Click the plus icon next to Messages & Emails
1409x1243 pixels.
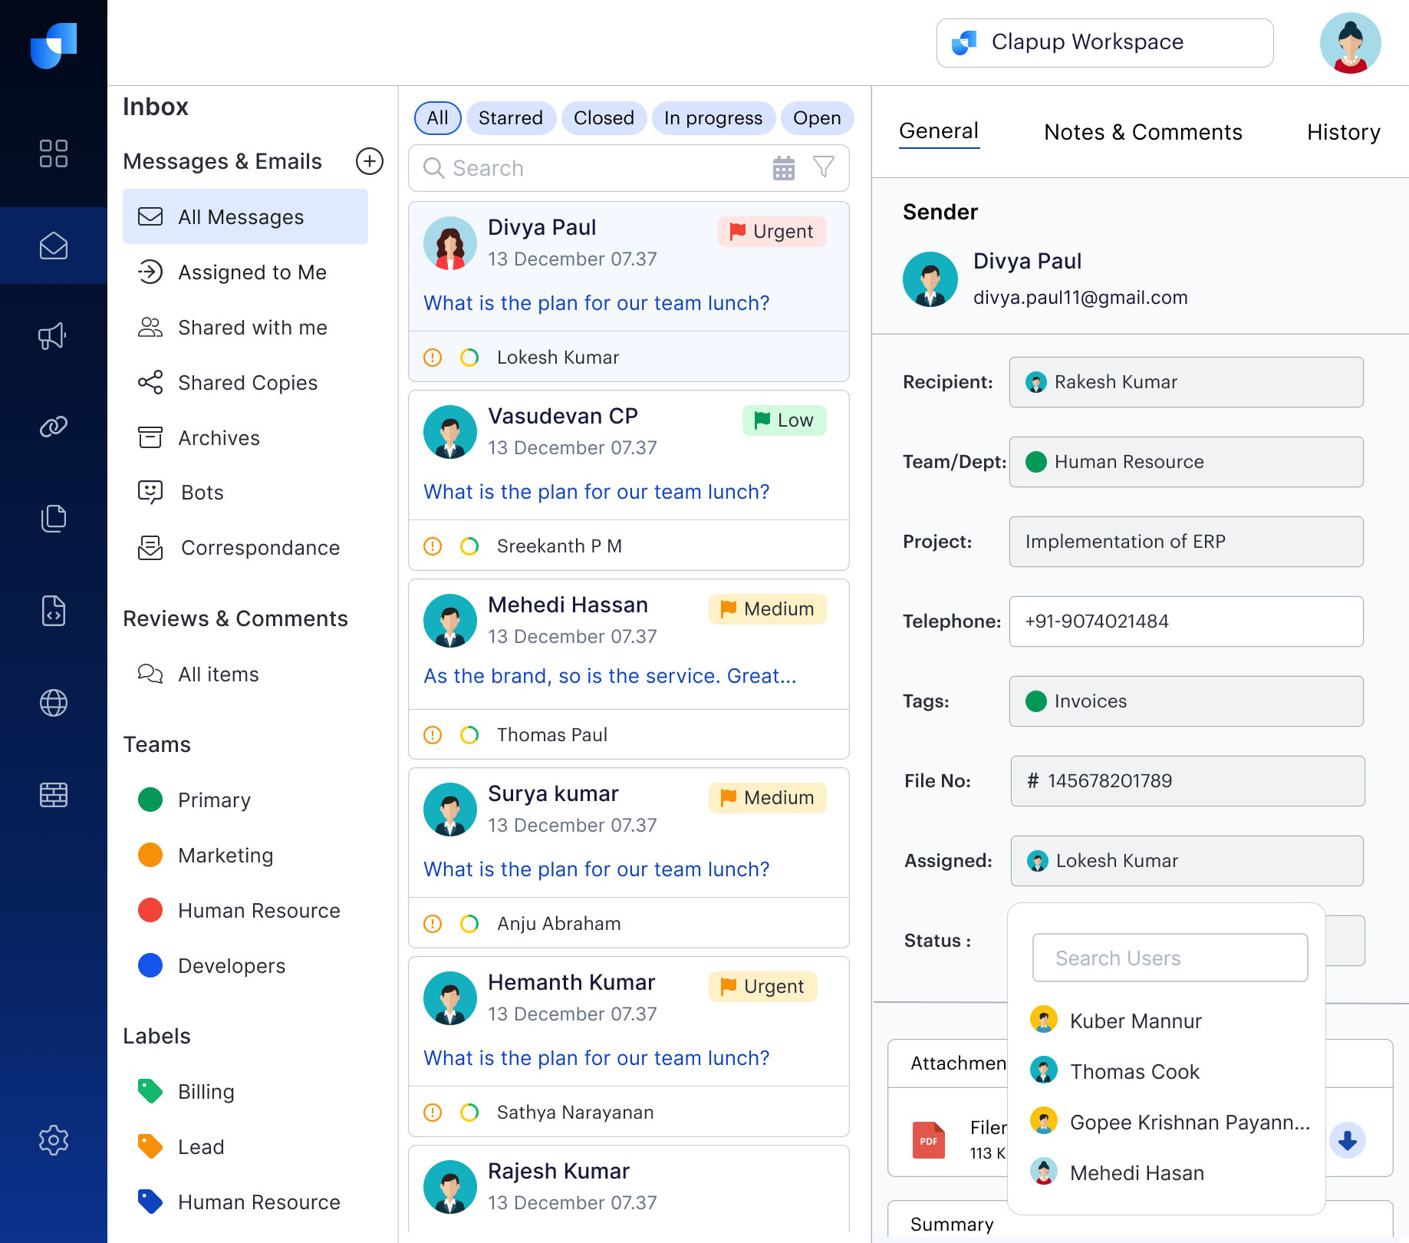pos(370,161)
